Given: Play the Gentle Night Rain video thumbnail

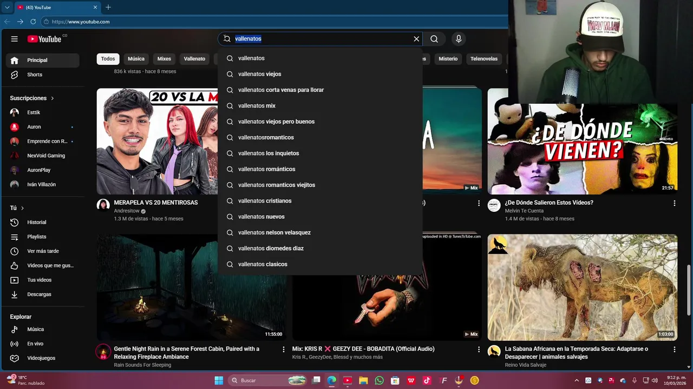Looking at the screenshot, I should pos(192,287).
